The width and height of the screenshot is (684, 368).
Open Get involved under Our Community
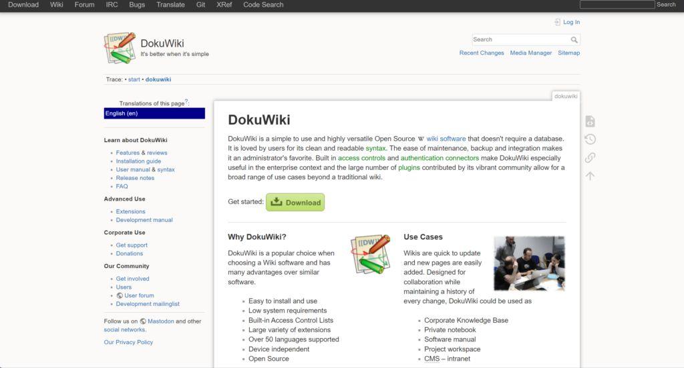[x=133, y=279]
